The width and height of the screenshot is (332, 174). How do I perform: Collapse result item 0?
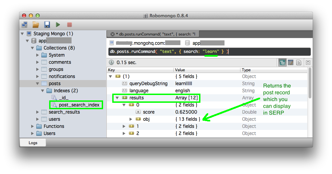click(124, 105)
